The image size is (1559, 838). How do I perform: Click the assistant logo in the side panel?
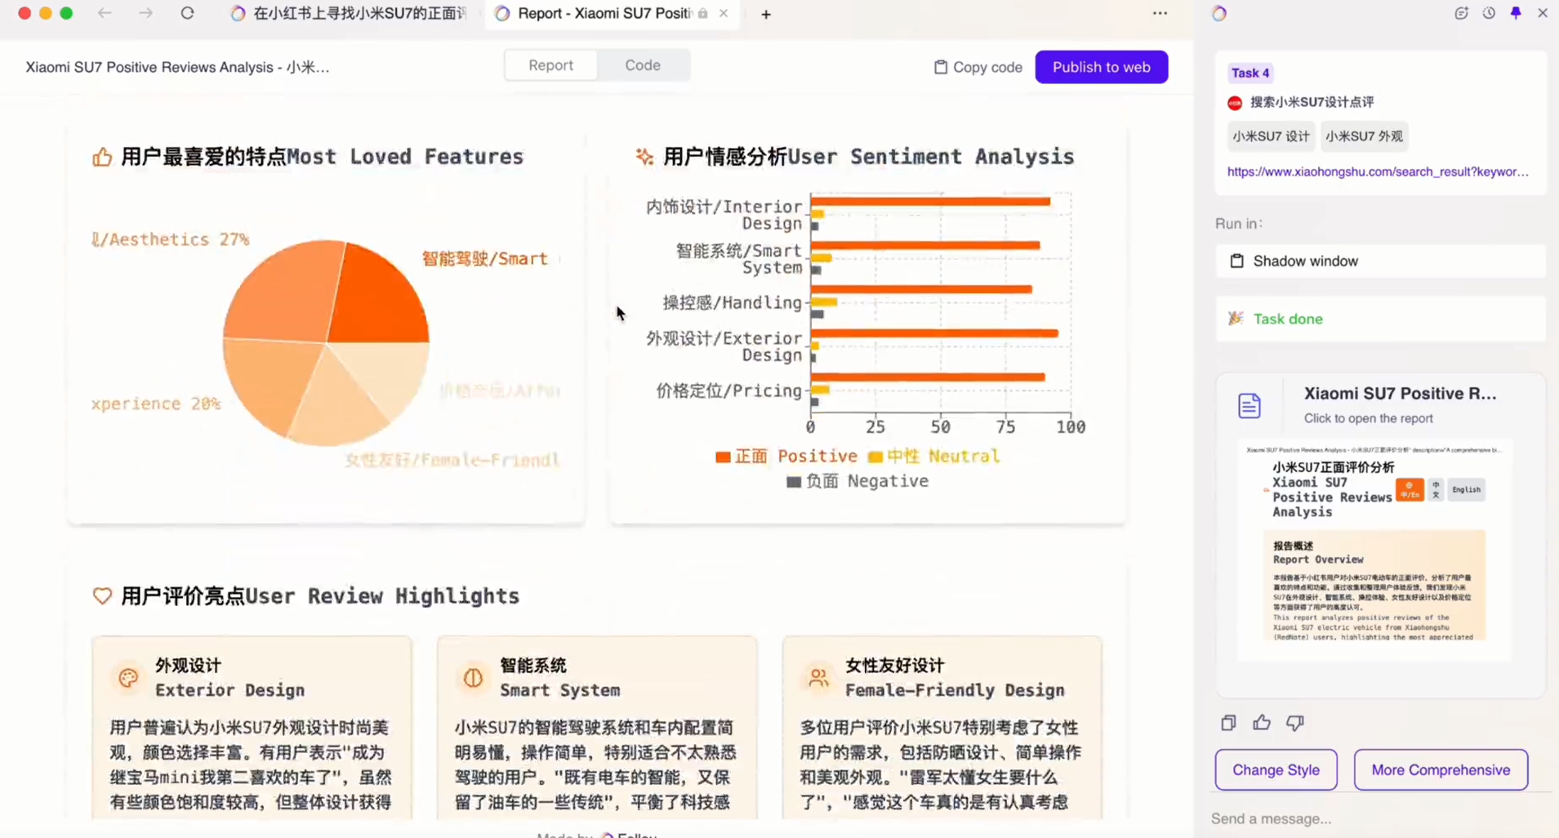[x=1219, y=13]
